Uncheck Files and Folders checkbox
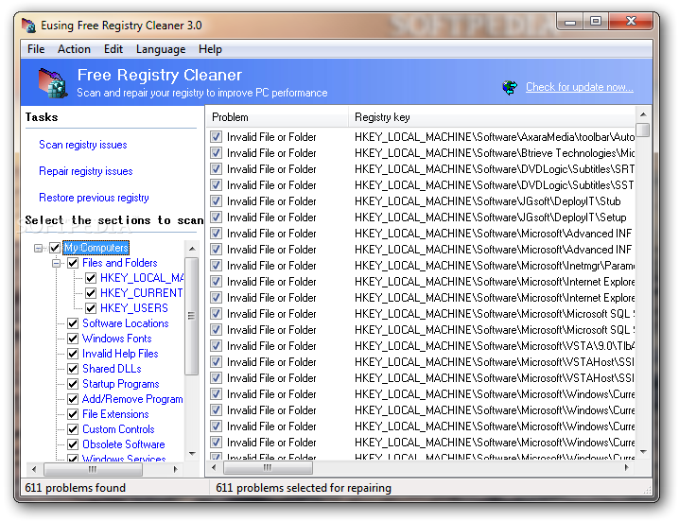The height and width of the screenshot is (522, 679). pyautogui.click(x=73, y=263)
